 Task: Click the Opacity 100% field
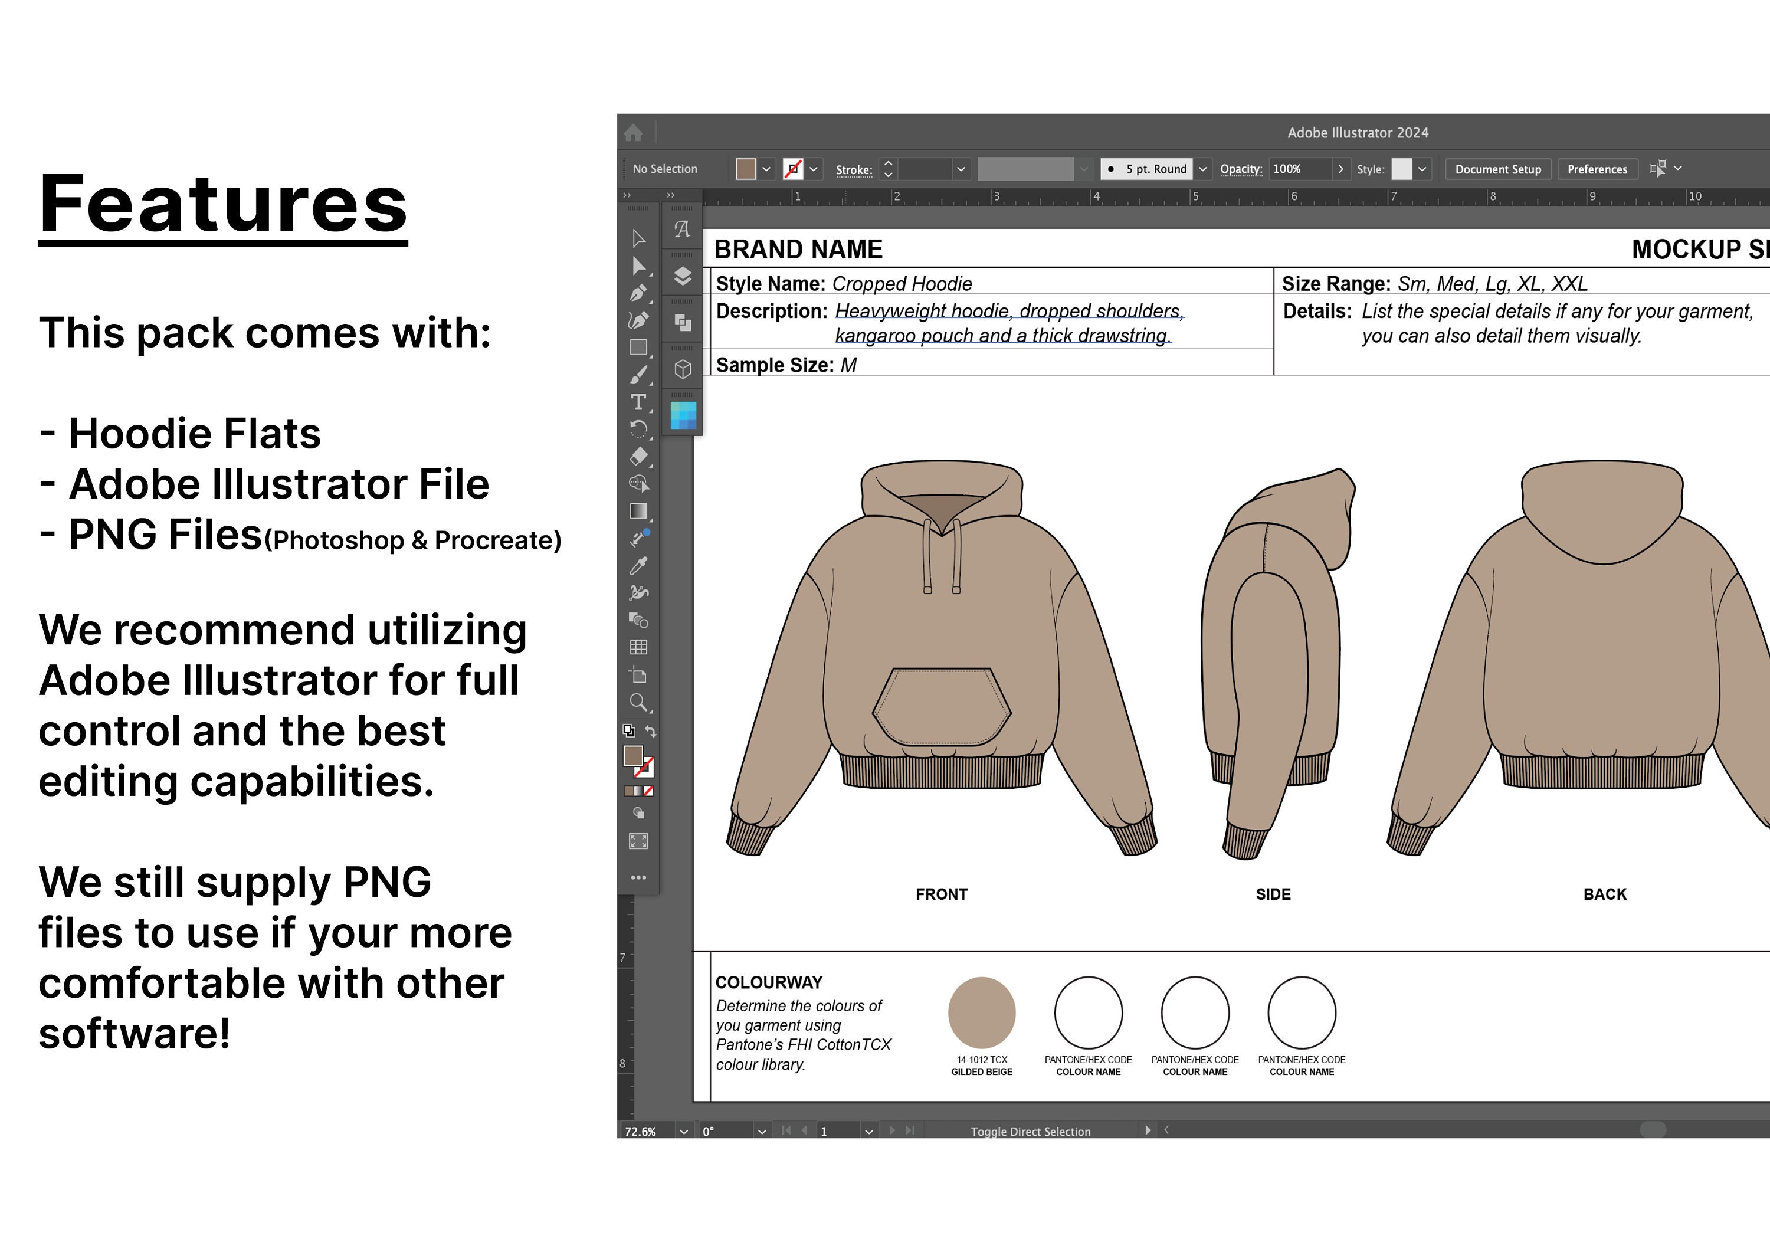tap(1300, 169)
